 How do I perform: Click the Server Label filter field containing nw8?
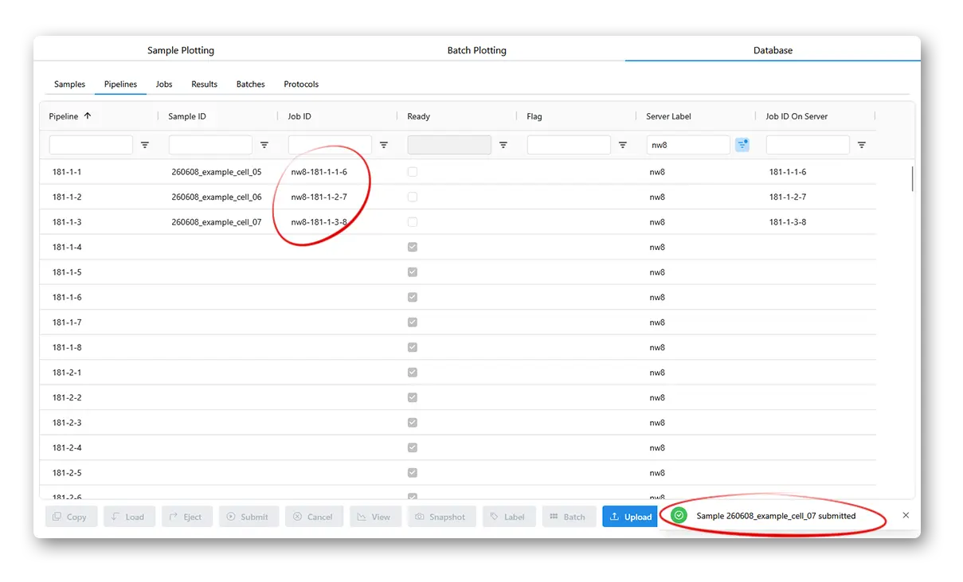point(688,145)
